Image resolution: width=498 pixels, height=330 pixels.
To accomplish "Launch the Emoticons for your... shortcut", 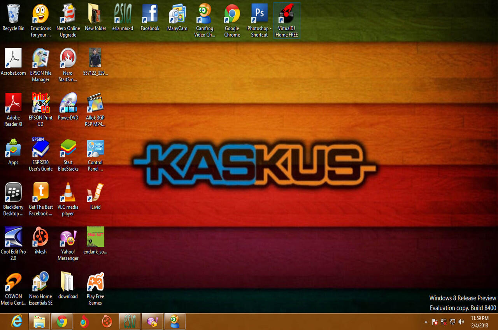I will pos(40,21).
